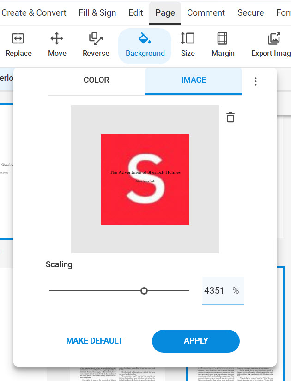The height and width of the screenshot is (381, 291).
Task: Toggle the Background paint bucket tool
Action: (x=145, y=46)
